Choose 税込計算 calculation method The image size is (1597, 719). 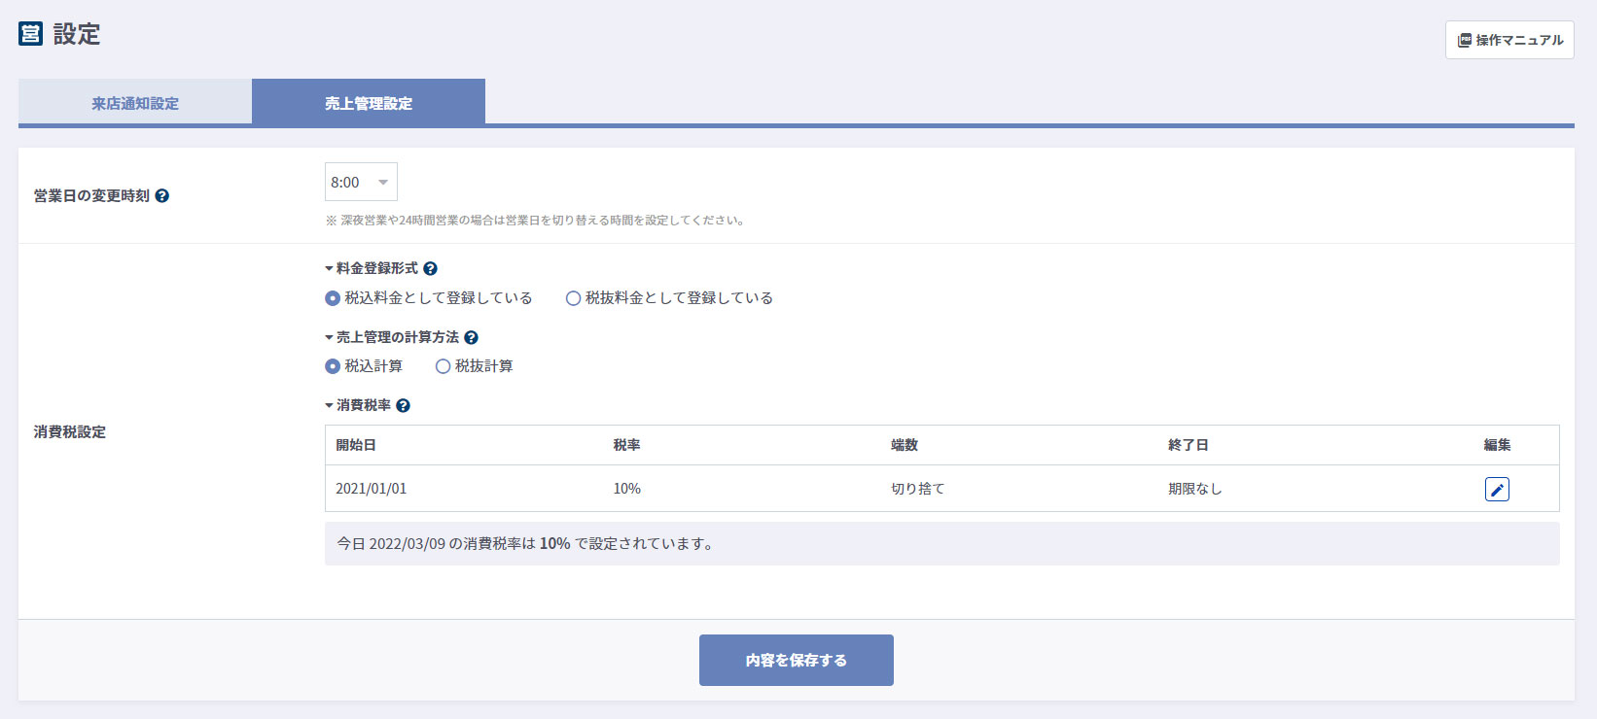(x=333, y=366)
